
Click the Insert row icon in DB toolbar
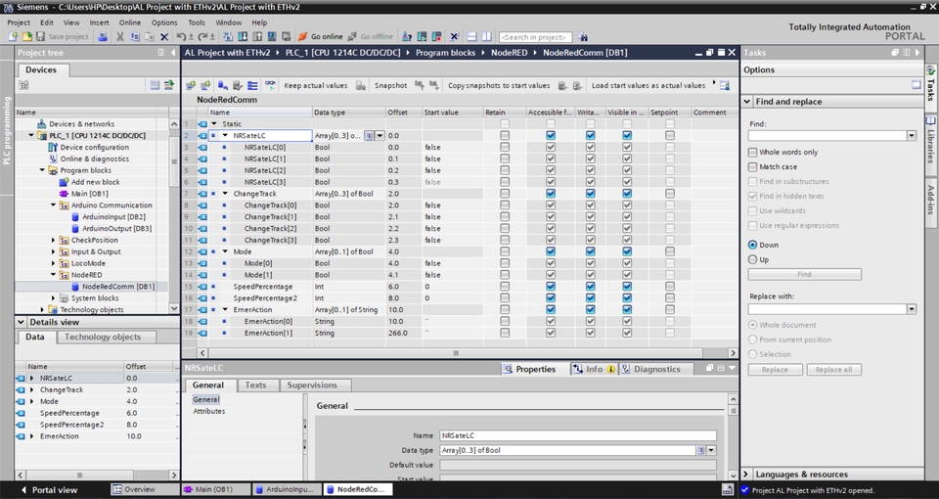point(190,86)
